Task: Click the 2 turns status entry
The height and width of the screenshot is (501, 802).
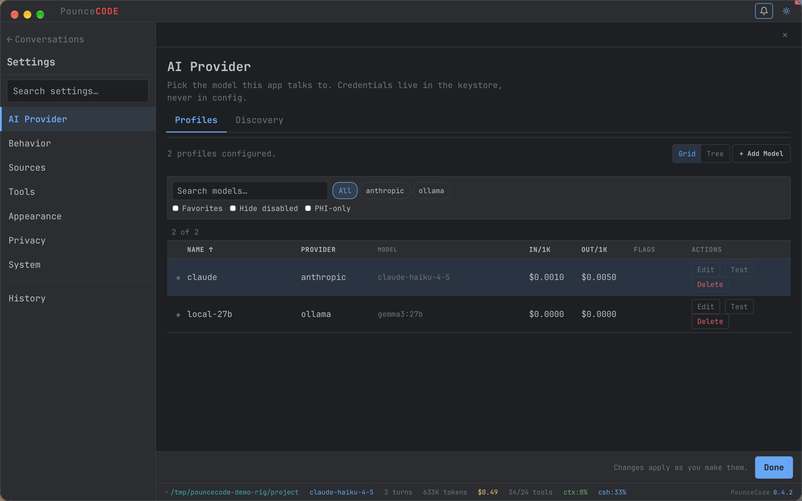Action: click(398, 492)
